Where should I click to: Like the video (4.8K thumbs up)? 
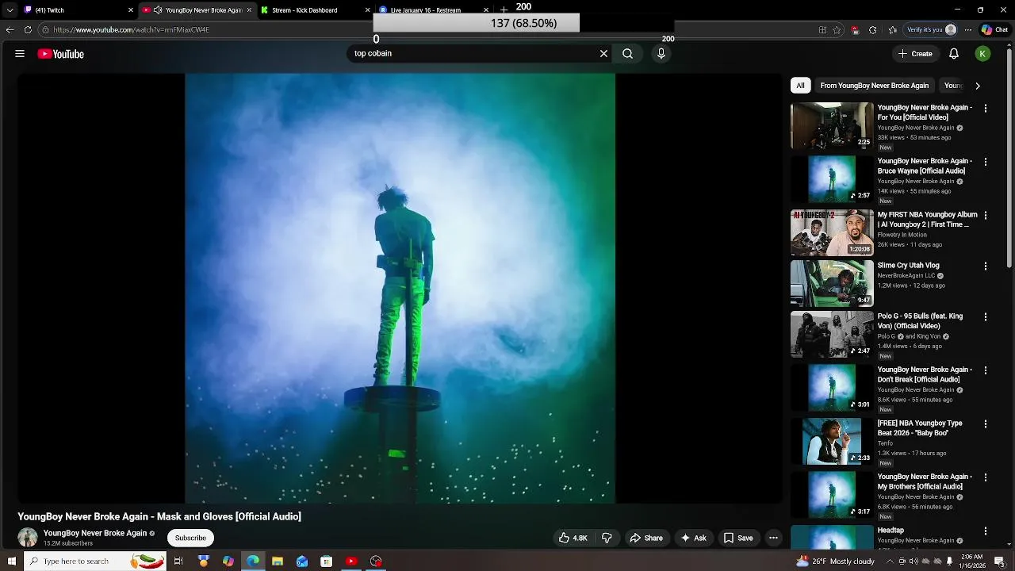coord(573,538)
